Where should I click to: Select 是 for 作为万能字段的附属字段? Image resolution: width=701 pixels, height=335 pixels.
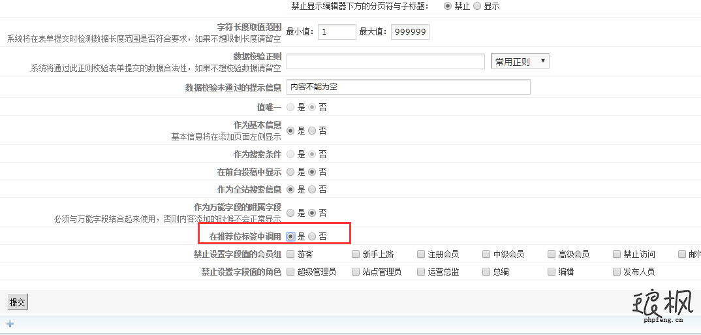pyautogui.click(x=290, y=213)
